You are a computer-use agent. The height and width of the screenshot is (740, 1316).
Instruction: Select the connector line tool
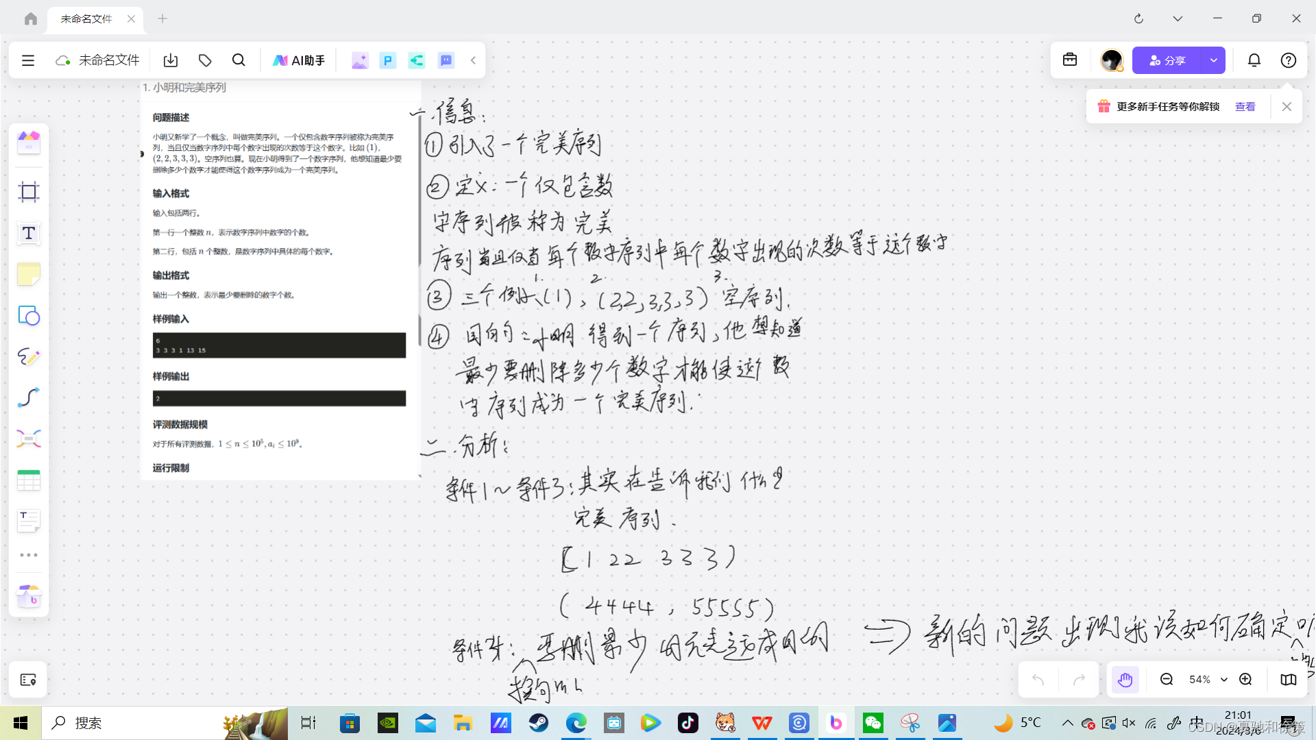[x=29, y=398]
